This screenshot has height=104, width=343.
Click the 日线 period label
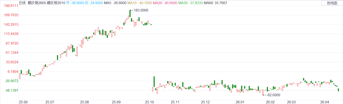pyautogui.click(x=22, y=3)
